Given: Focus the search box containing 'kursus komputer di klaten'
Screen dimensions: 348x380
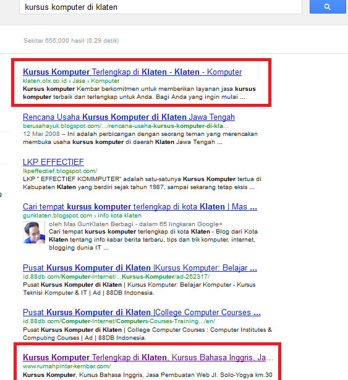Looking at the screenshot, I should [161, 7].
